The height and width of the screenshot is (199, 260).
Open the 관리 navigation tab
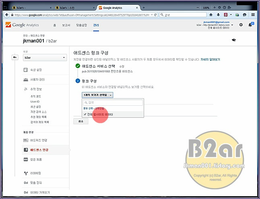coord(96,25)
